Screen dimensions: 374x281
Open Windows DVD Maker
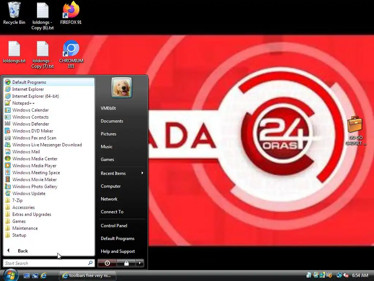[49, 131]
